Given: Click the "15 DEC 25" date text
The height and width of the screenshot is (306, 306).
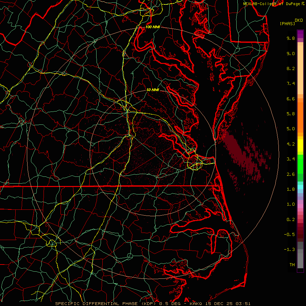Looking at the screenshot, I should 219,304.
